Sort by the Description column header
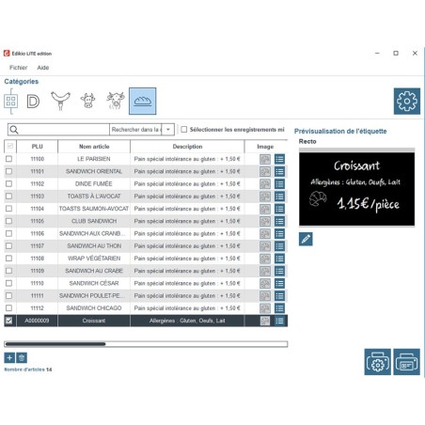This screenshot has width=425, height=425. click(187, 147)
